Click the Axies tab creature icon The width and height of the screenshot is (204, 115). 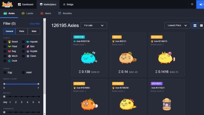tap(5, 13)
